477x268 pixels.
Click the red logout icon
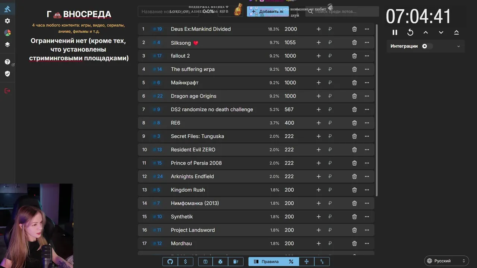7,91
